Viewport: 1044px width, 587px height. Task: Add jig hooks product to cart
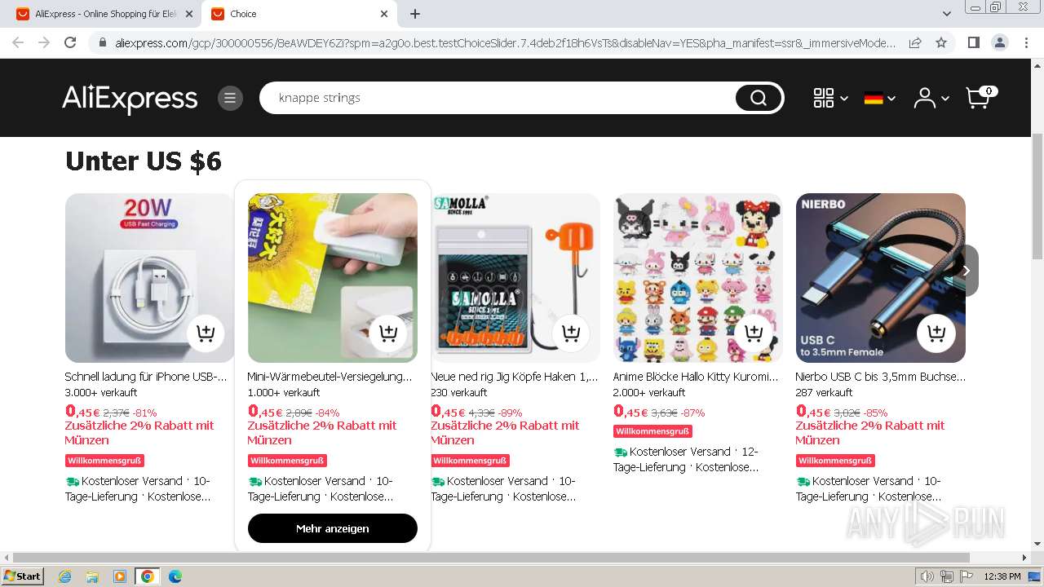tap(571, 333)
